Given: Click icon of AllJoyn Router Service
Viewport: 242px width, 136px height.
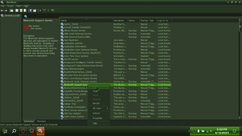Looking at the screenshot, I should click(62, 31).
